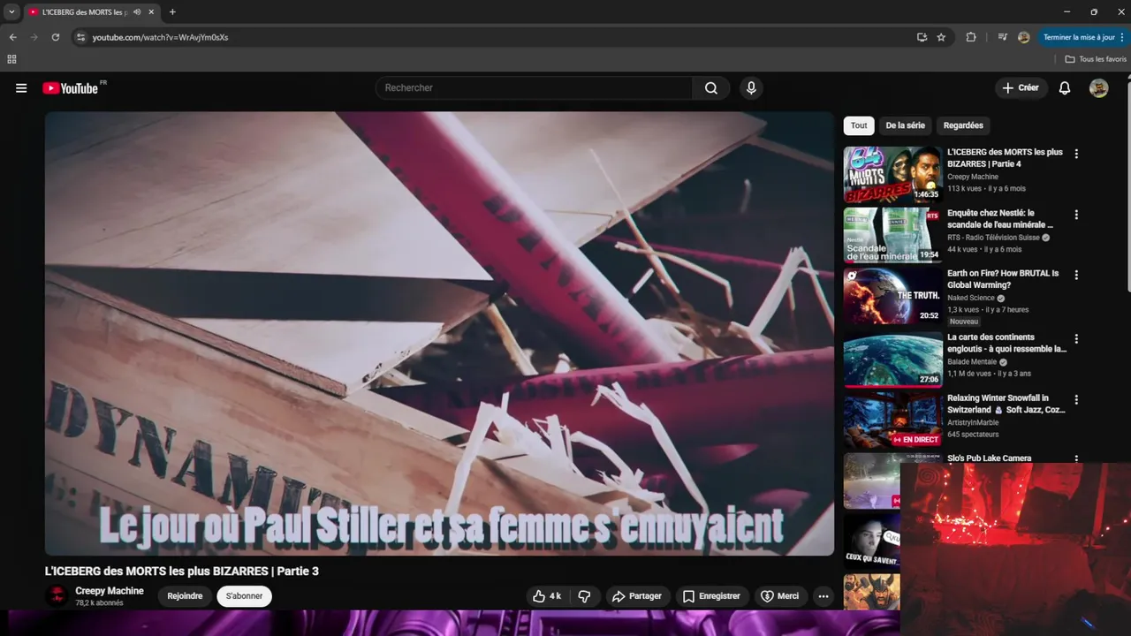Reload the page with the refresh icon
1131x636 pixels.
55,37
